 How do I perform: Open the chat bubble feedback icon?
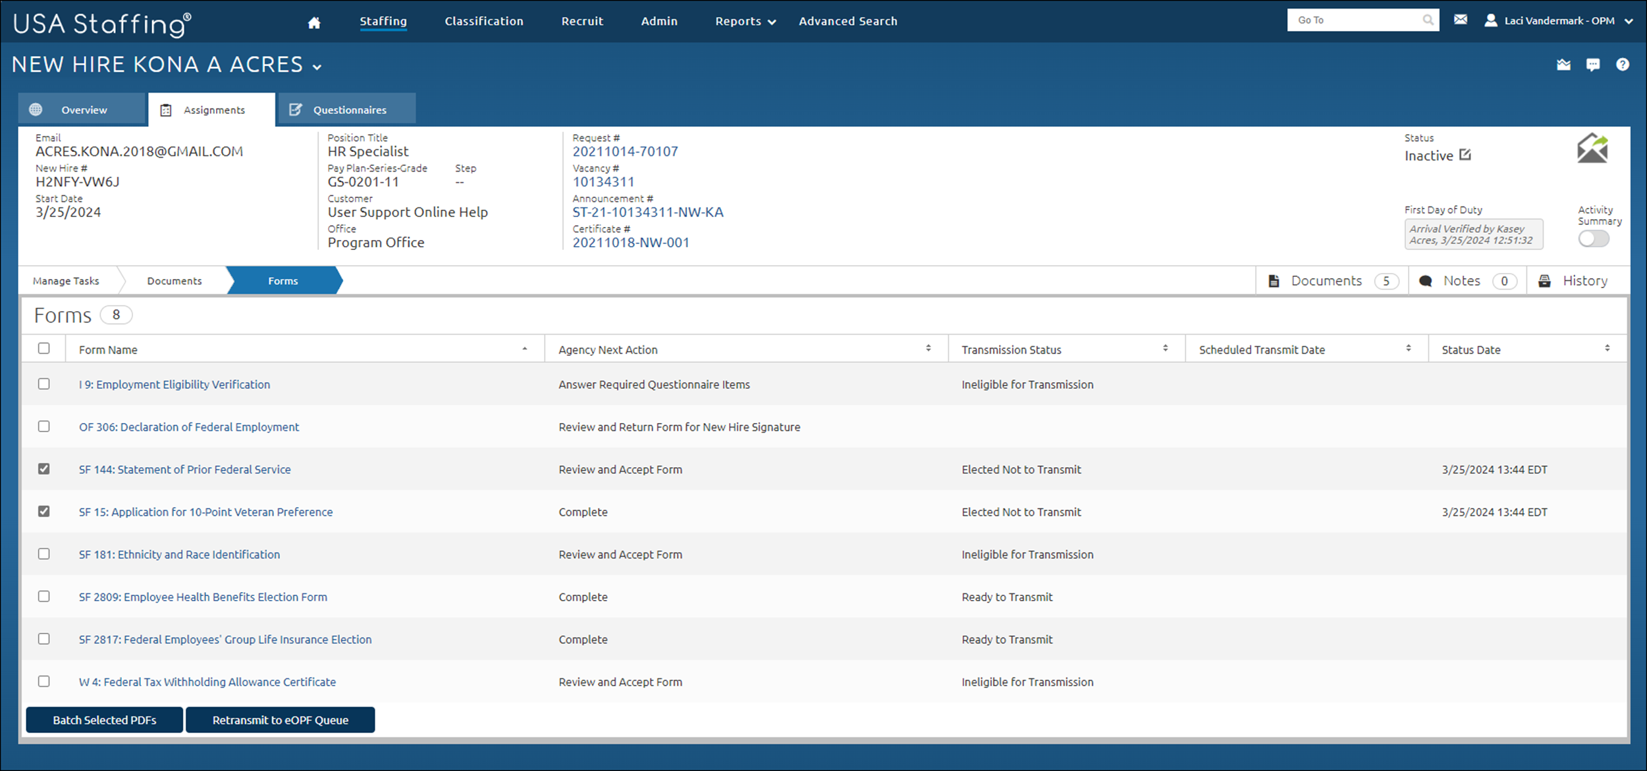(x=1593, y=64)
